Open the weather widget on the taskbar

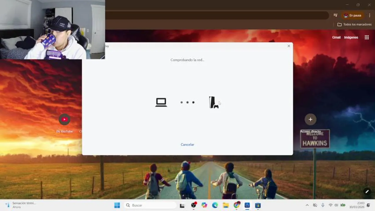click(21, 205)
